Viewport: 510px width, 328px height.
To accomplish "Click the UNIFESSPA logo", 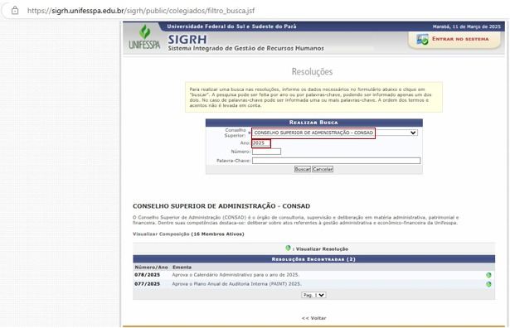I will (144, 37).
